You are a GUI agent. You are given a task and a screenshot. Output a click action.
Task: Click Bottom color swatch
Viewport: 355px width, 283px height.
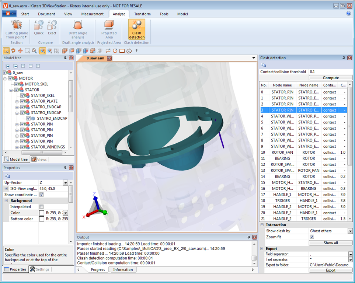click(x=42, y=219)
